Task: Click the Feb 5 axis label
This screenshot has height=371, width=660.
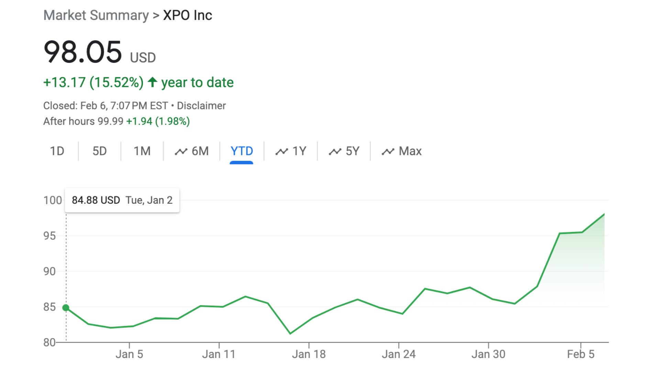Action: coord(580,354)
